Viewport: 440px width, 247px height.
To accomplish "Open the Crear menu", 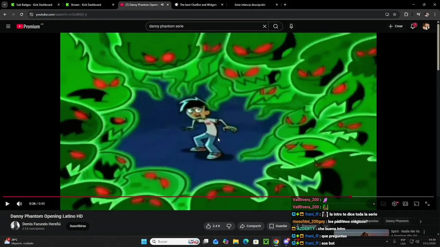I will click(x=395, y=26).
